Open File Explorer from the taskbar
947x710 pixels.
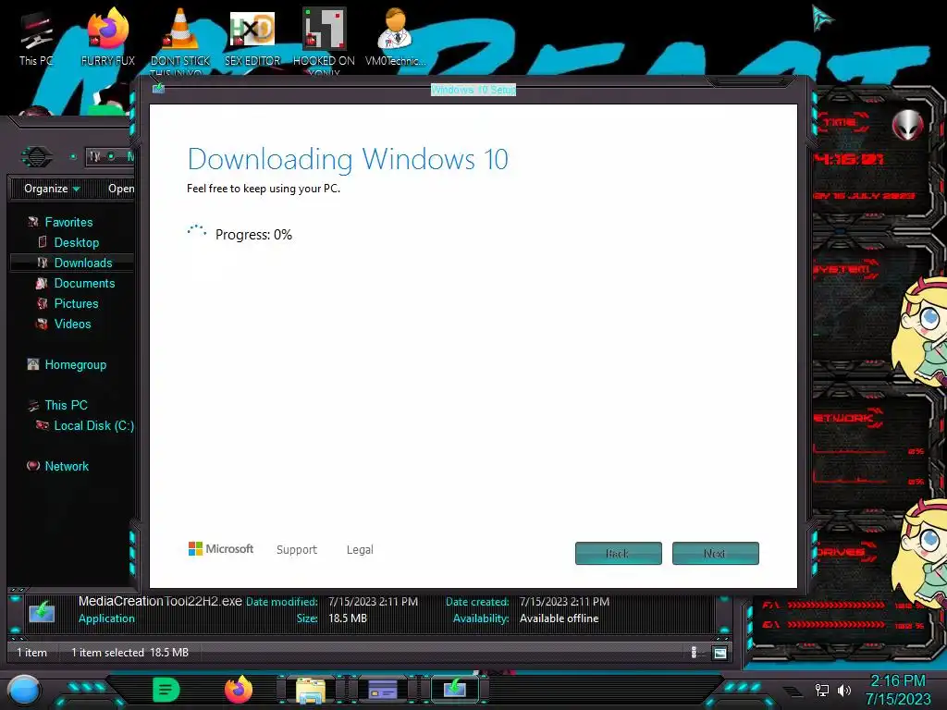point(311,691)
